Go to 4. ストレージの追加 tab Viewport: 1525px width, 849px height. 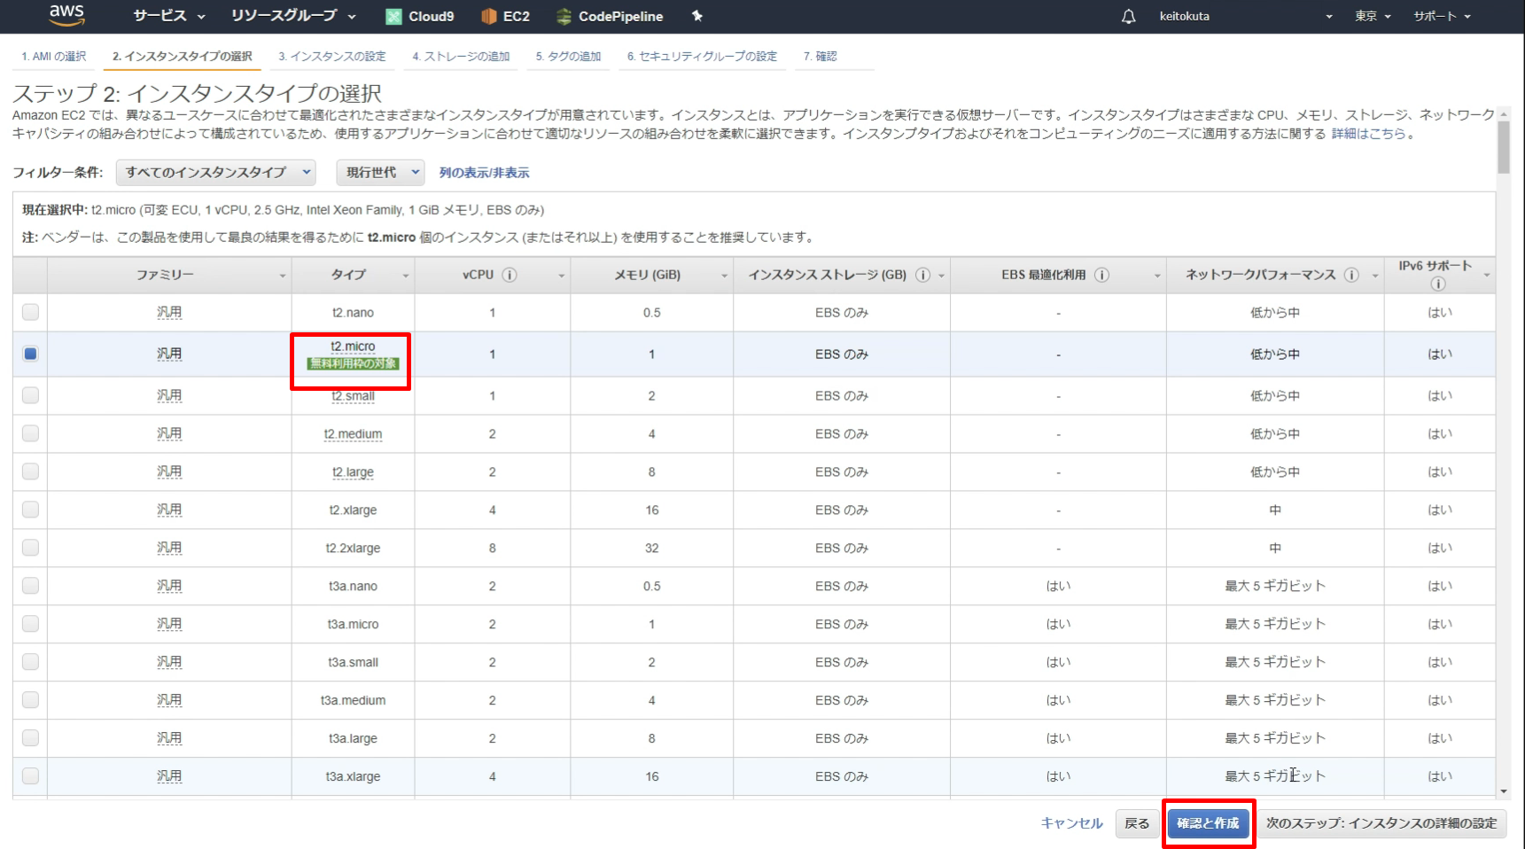pos(461,56)
